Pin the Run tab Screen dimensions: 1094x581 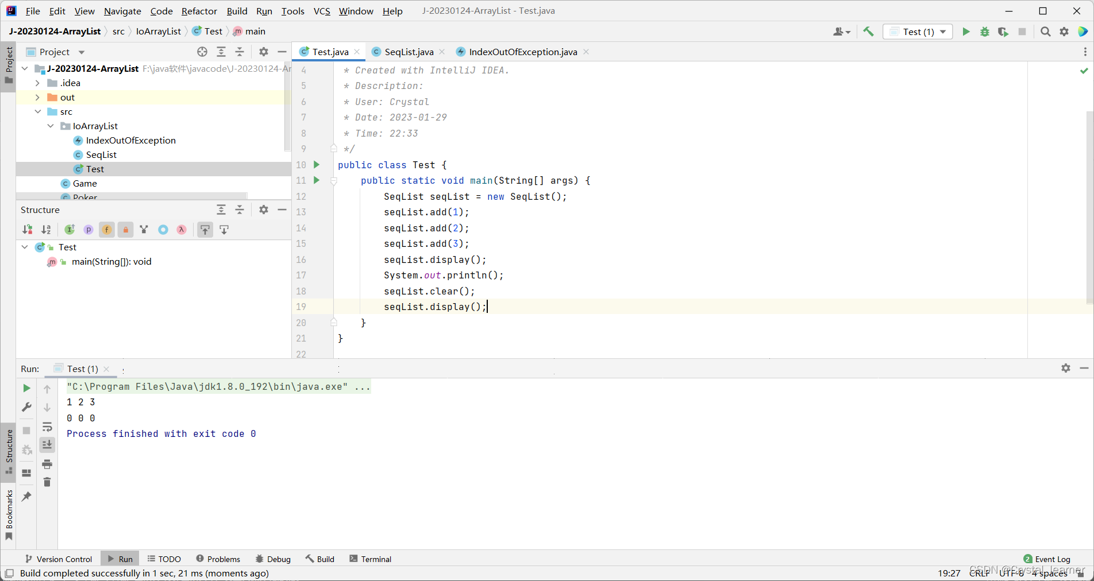tap(26, 496)
